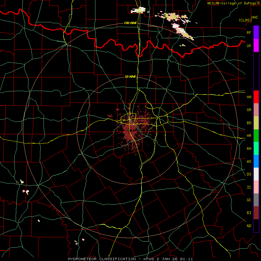This screenshot has width=261, height=261.
Task: Click the RF legend label
Action: pyautogui.click(x=249, y=32)
